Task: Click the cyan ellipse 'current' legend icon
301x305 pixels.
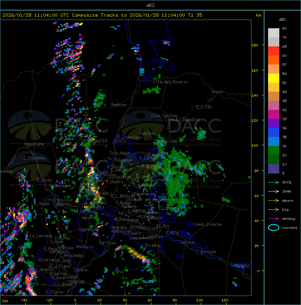Action: pyautogui.click(x=274, y=227)
